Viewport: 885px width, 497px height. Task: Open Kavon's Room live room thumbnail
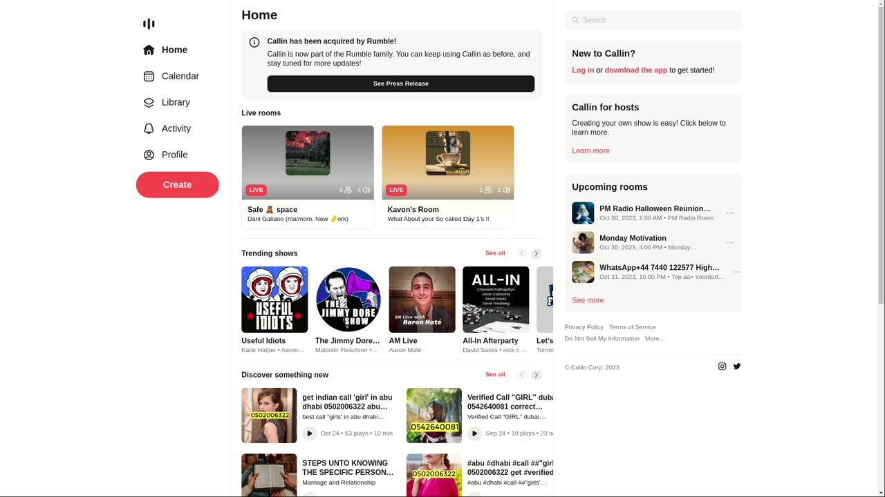click(448, 162)
